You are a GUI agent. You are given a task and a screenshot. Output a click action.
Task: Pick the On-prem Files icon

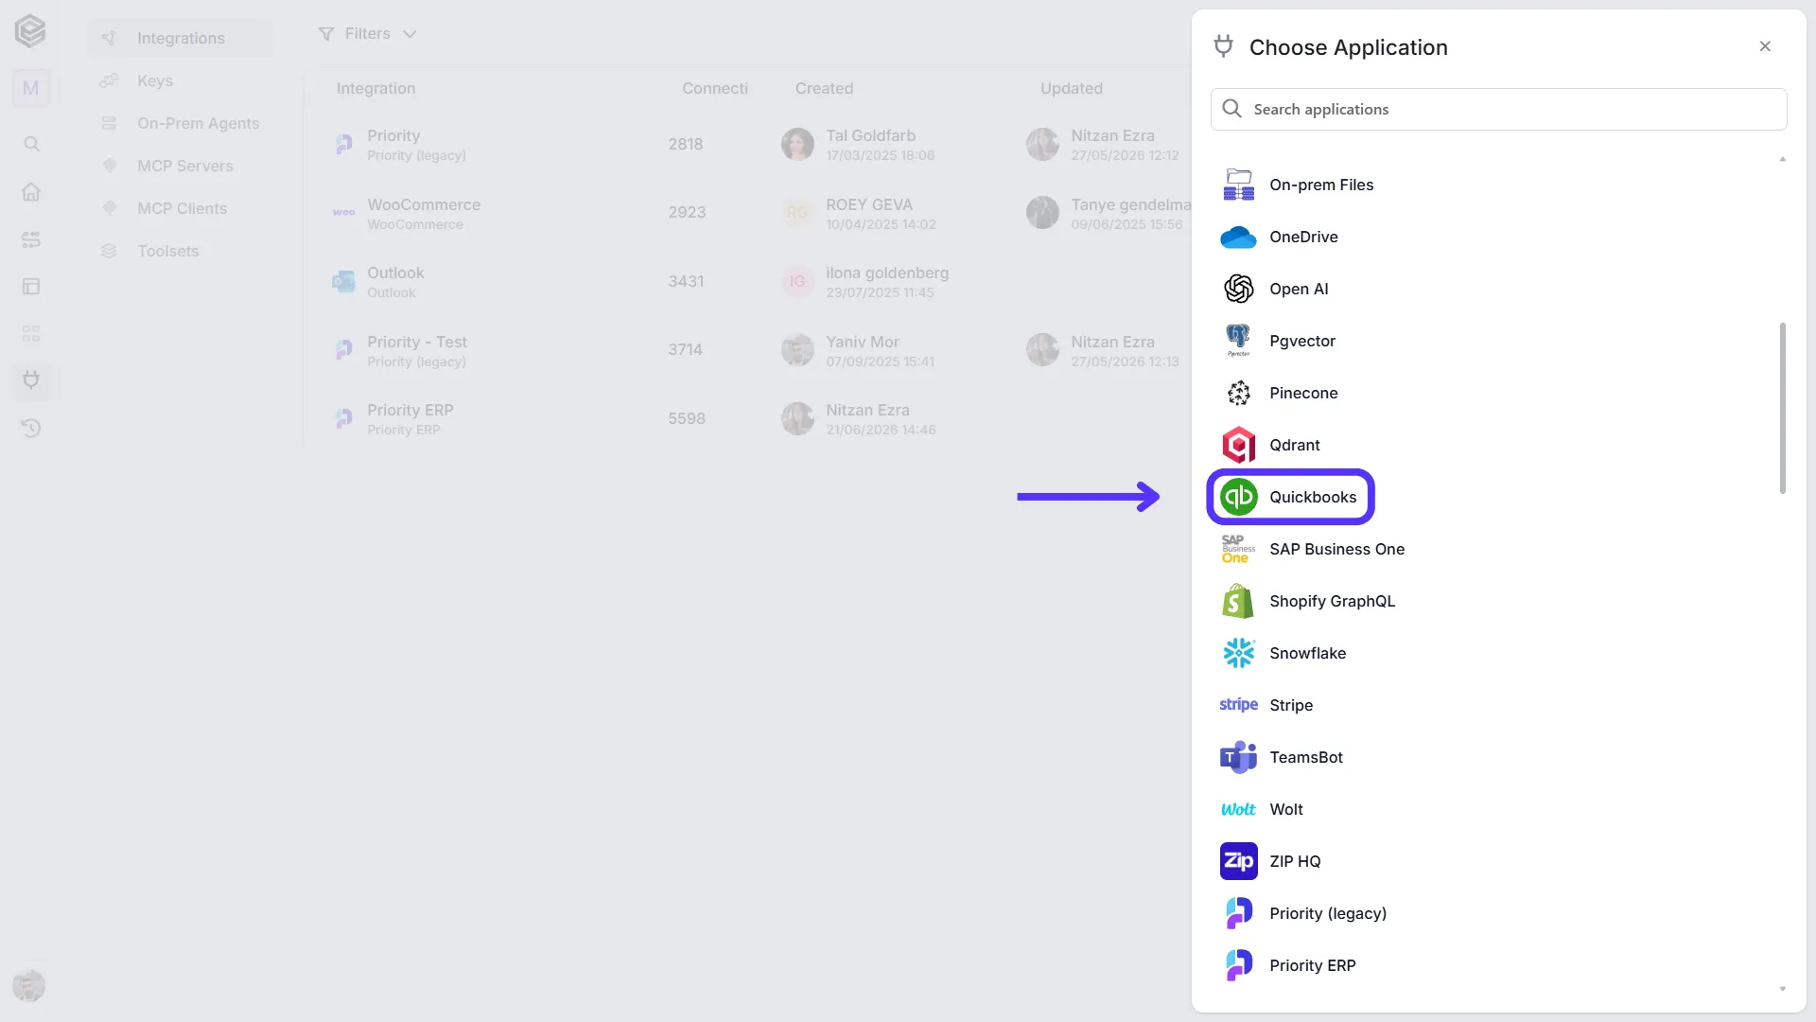click(1238, 185)
